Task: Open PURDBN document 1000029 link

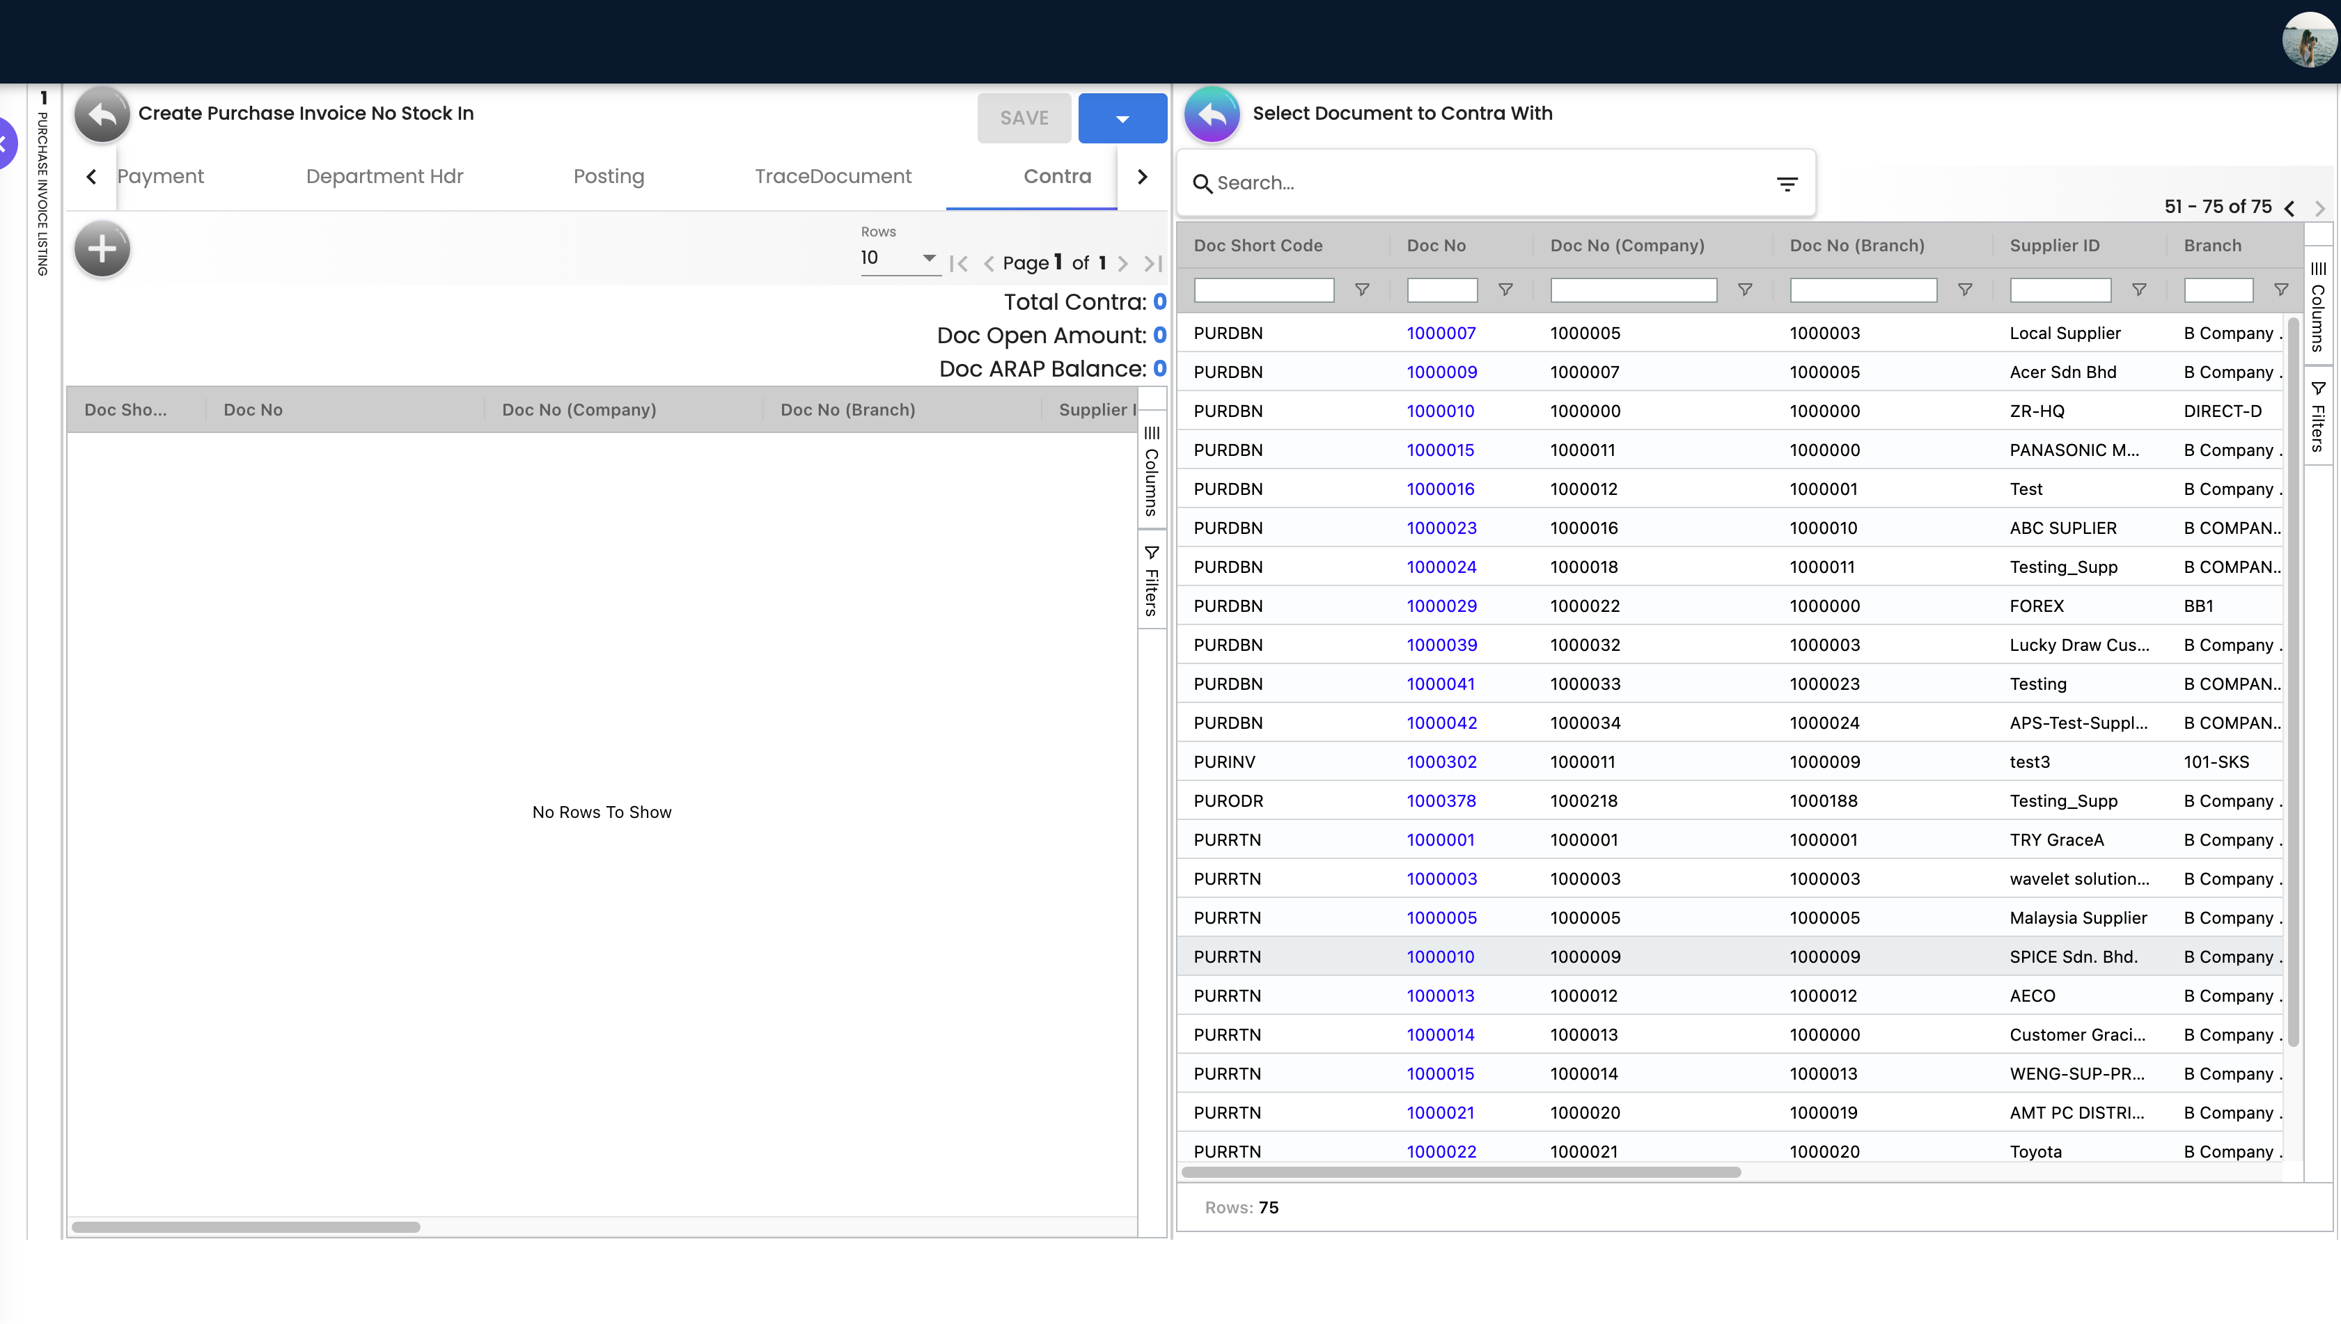Action: 1441,606
